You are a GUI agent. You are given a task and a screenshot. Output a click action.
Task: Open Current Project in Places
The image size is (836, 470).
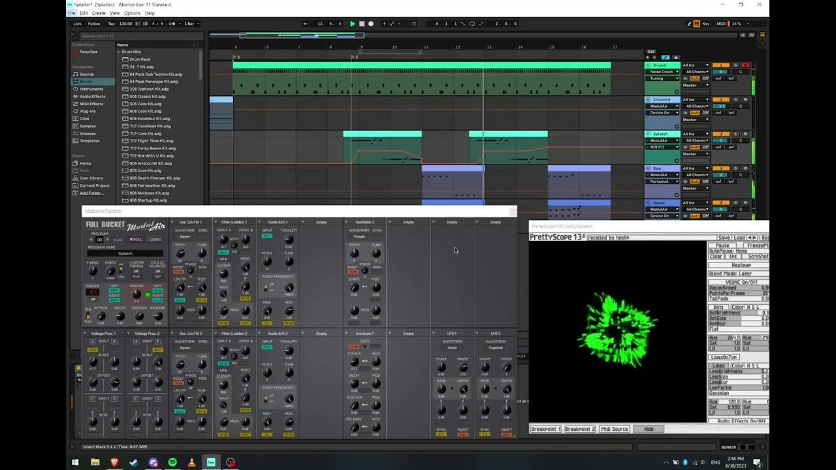95,185
